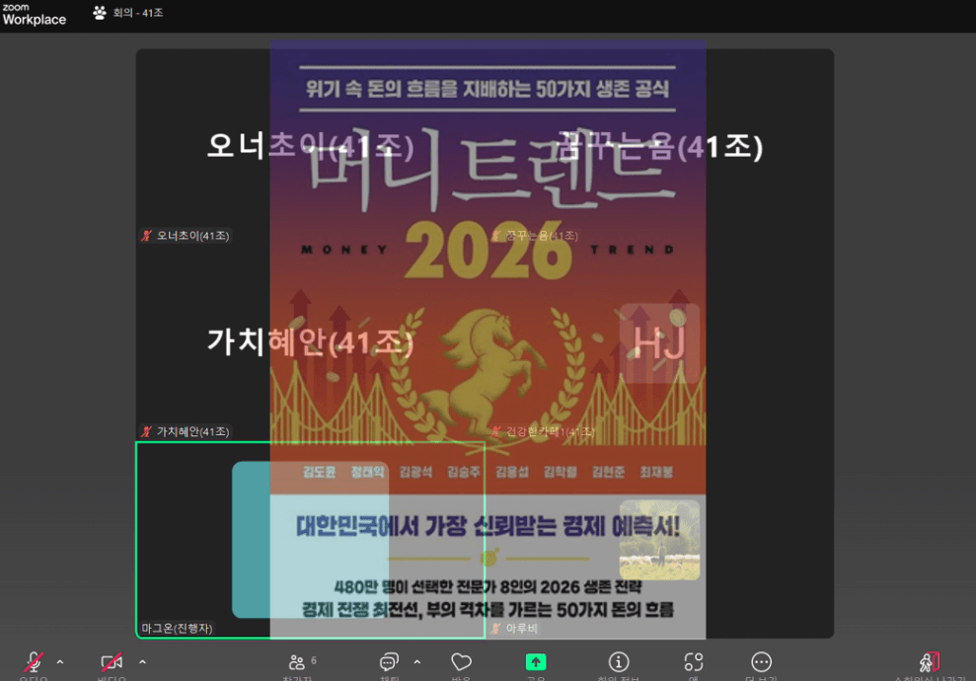Unmute the microphone in the toolbar

pos(34,661)
